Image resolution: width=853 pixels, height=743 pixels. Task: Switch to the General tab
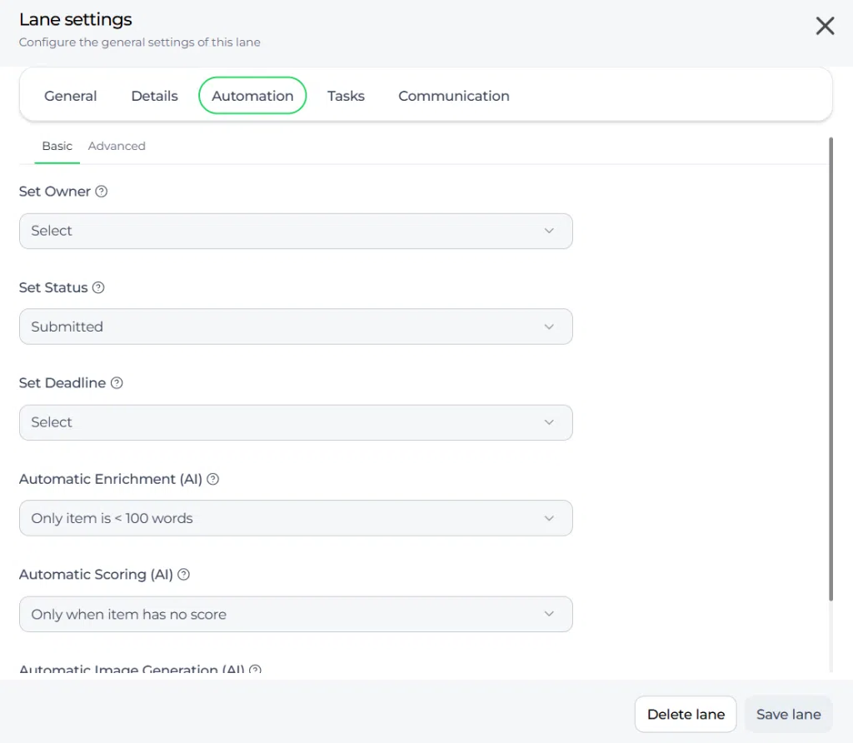coord(70,96)
